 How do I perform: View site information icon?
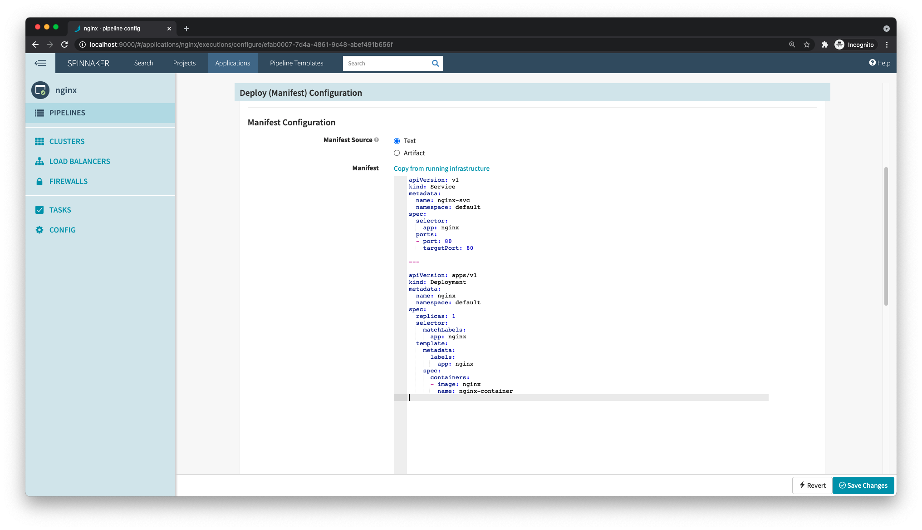pos(83,45)
